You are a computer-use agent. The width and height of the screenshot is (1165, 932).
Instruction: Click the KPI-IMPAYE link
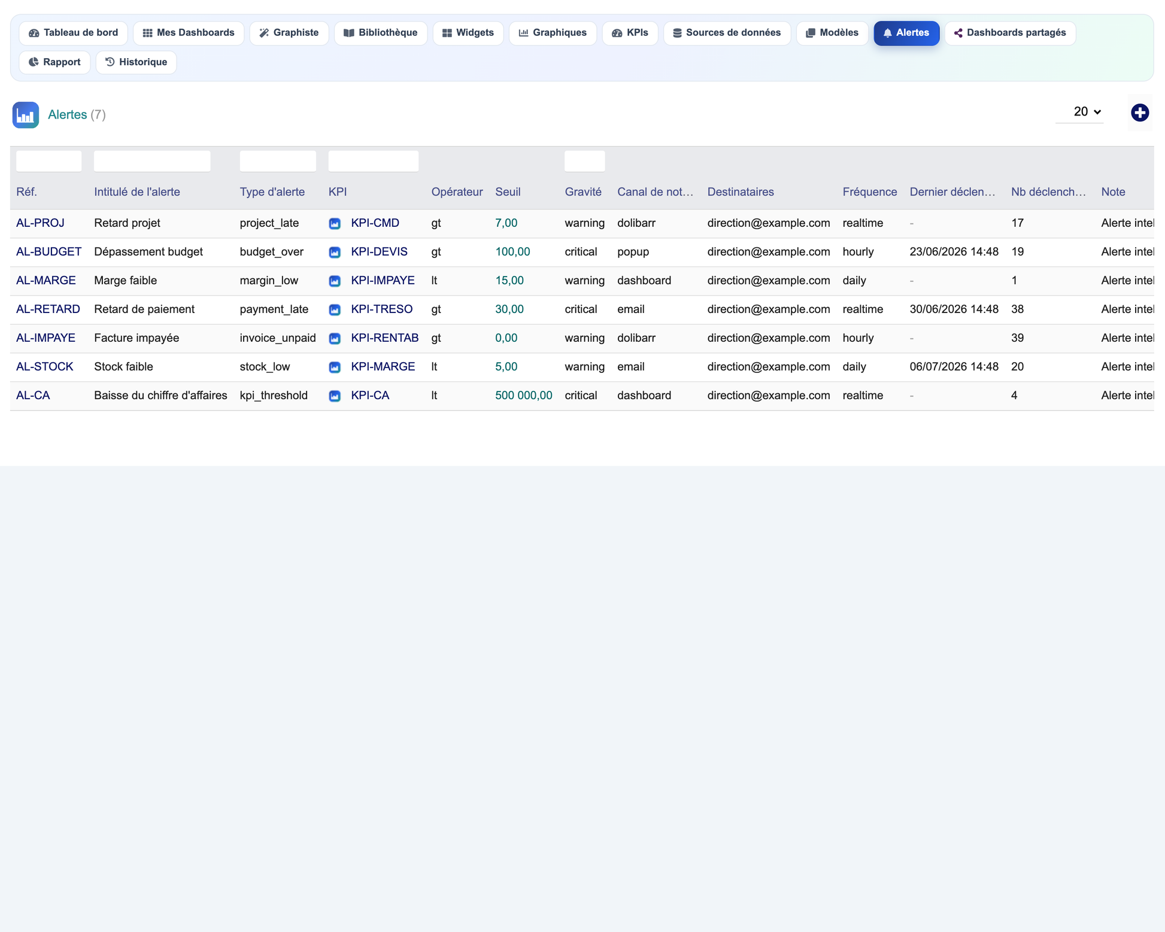[x=383, y=281]
